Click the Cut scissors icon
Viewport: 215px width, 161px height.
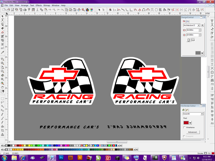pos(37,10)
